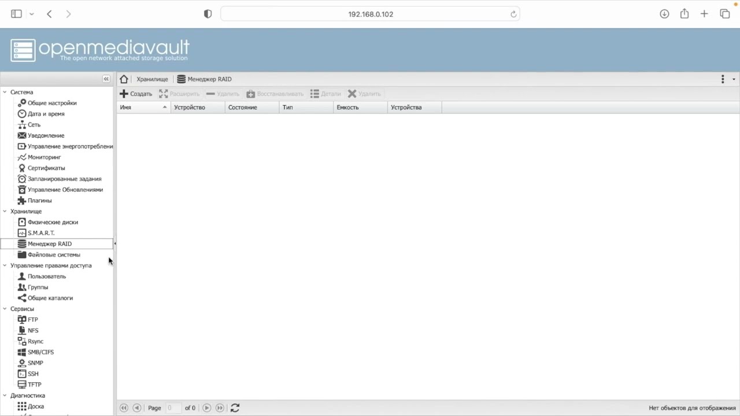740x416 pixels.
Task: Collapse the navigation sidebar panel
Action: [106, 79]
